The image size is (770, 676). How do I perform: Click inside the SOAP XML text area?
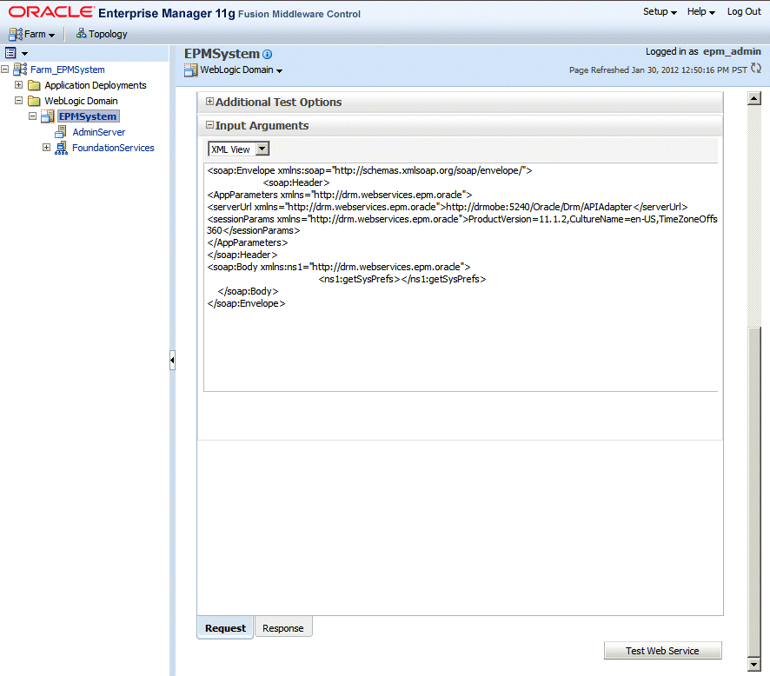(461, 277)
